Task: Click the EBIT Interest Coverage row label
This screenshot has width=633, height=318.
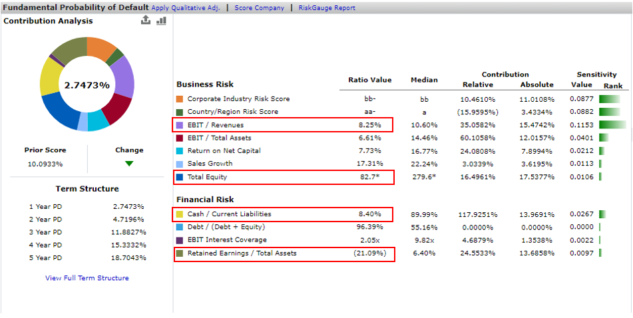Action: (227, 240)
